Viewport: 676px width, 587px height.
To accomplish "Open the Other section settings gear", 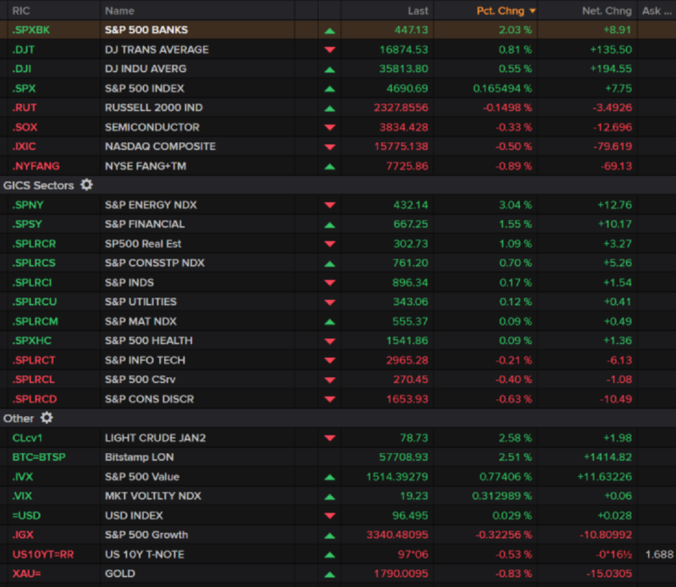I will click(46, 418).
